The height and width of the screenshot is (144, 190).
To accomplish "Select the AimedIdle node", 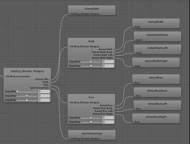I will 92,9.
